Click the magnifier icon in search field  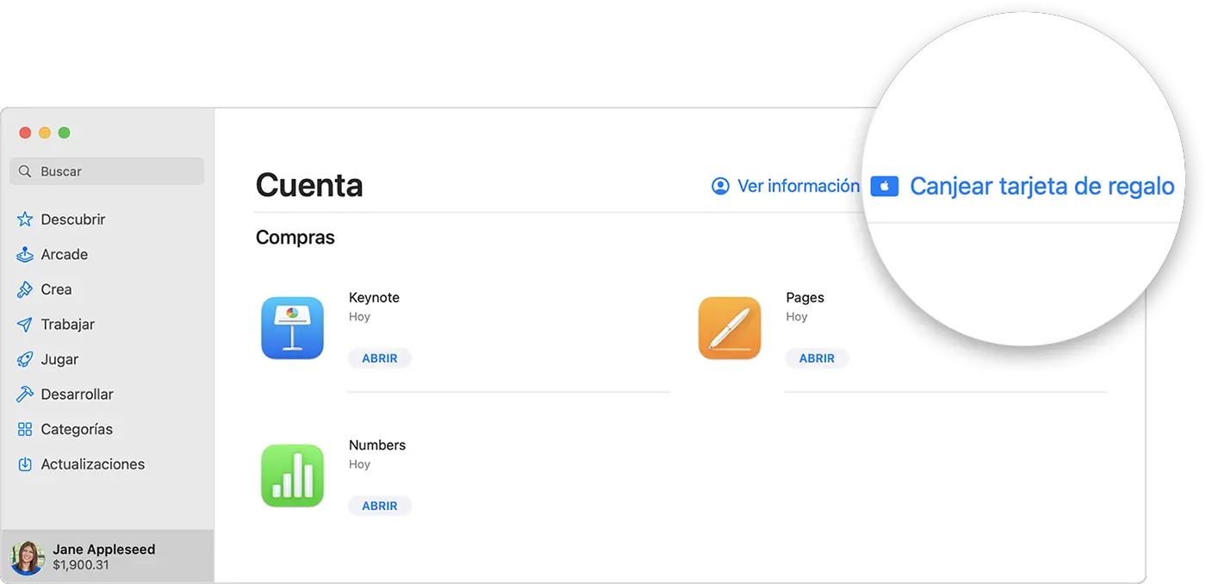point(25,171)
